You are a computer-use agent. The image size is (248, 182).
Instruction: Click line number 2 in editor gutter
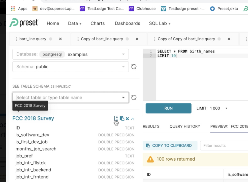coord(151,56)
